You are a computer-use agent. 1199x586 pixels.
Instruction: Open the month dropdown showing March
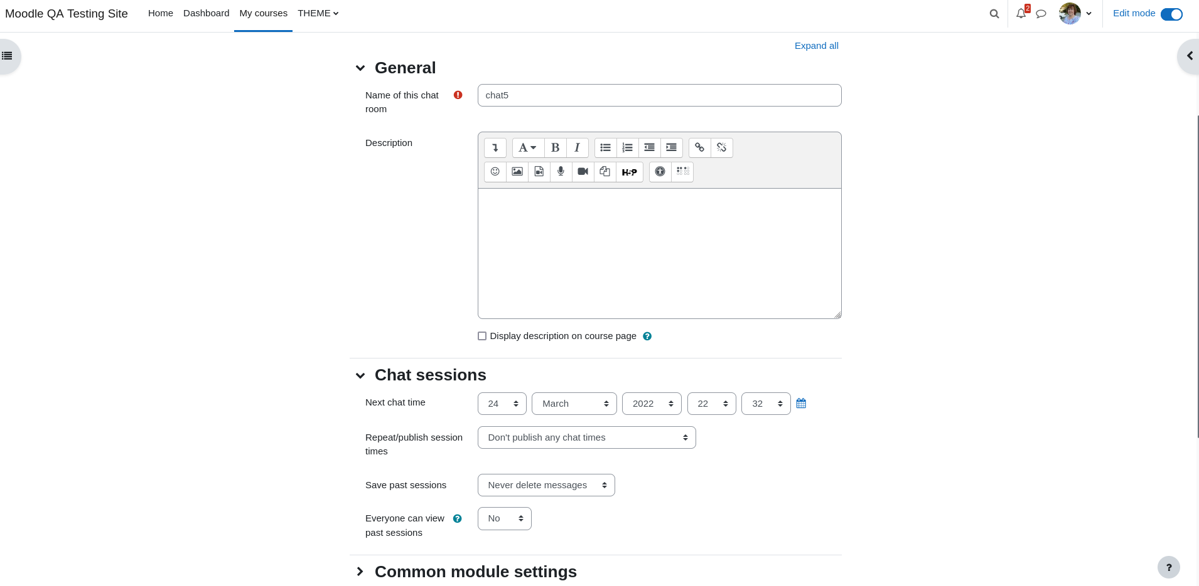[x=574, y=404]
